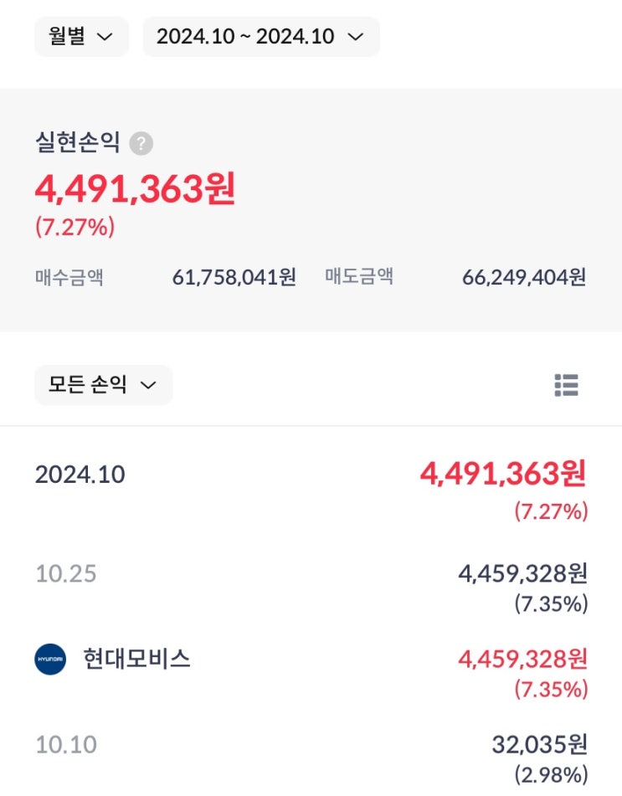Open the 현대모비스 stock entry
The width and height of the screenshot is (622, 796).
[137, 660]
